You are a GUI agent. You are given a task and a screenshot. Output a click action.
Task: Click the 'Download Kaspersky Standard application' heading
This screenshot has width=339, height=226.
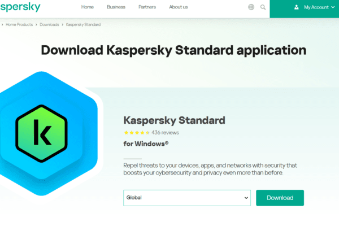pos(173,50)
